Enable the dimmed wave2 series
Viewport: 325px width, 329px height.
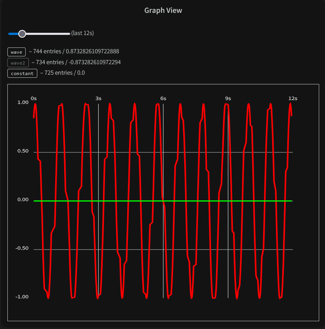[x=18, y=63]
